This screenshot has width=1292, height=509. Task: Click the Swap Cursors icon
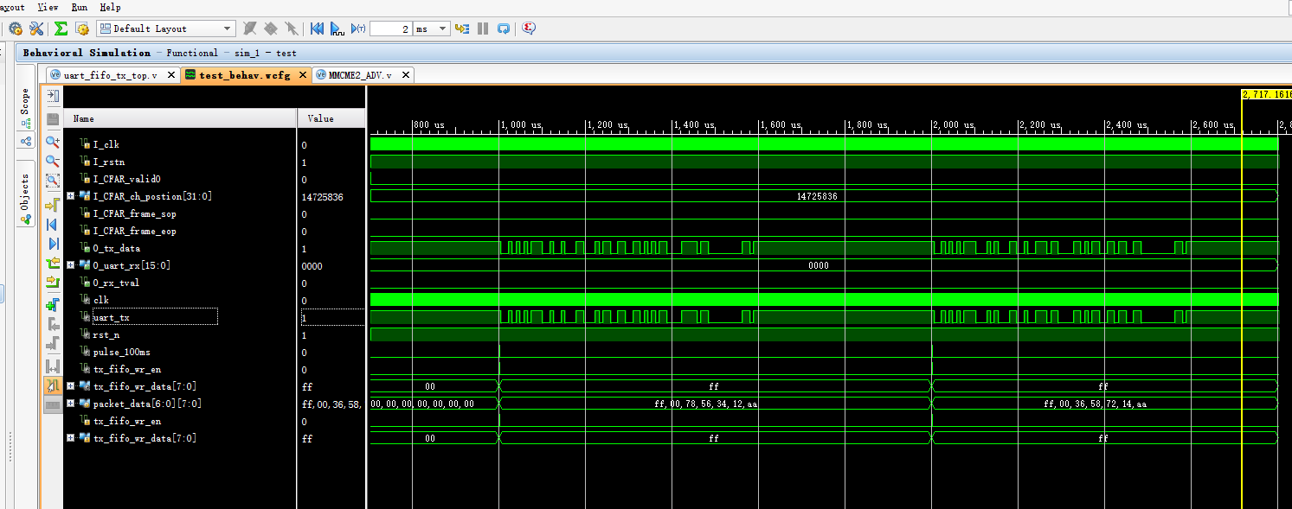(x=53, y=366)
